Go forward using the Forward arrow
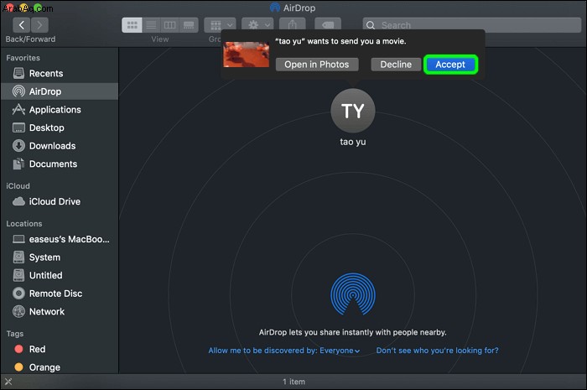 click(39, 25)
